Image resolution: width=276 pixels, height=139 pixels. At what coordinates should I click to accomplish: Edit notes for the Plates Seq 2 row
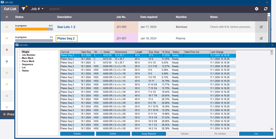(x=261, y=38)
